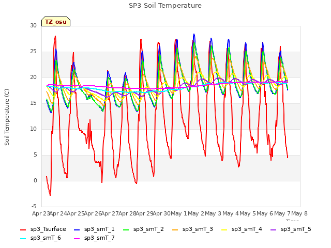
Task: Click the May 3 x-axis tick label
Action: click(x=213, y=213)
